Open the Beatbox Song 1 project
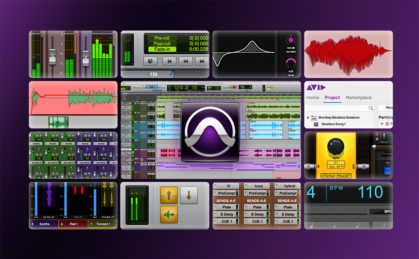Viewport: 419px width, 259px height. pyautogui.click(x=334, y=124)
